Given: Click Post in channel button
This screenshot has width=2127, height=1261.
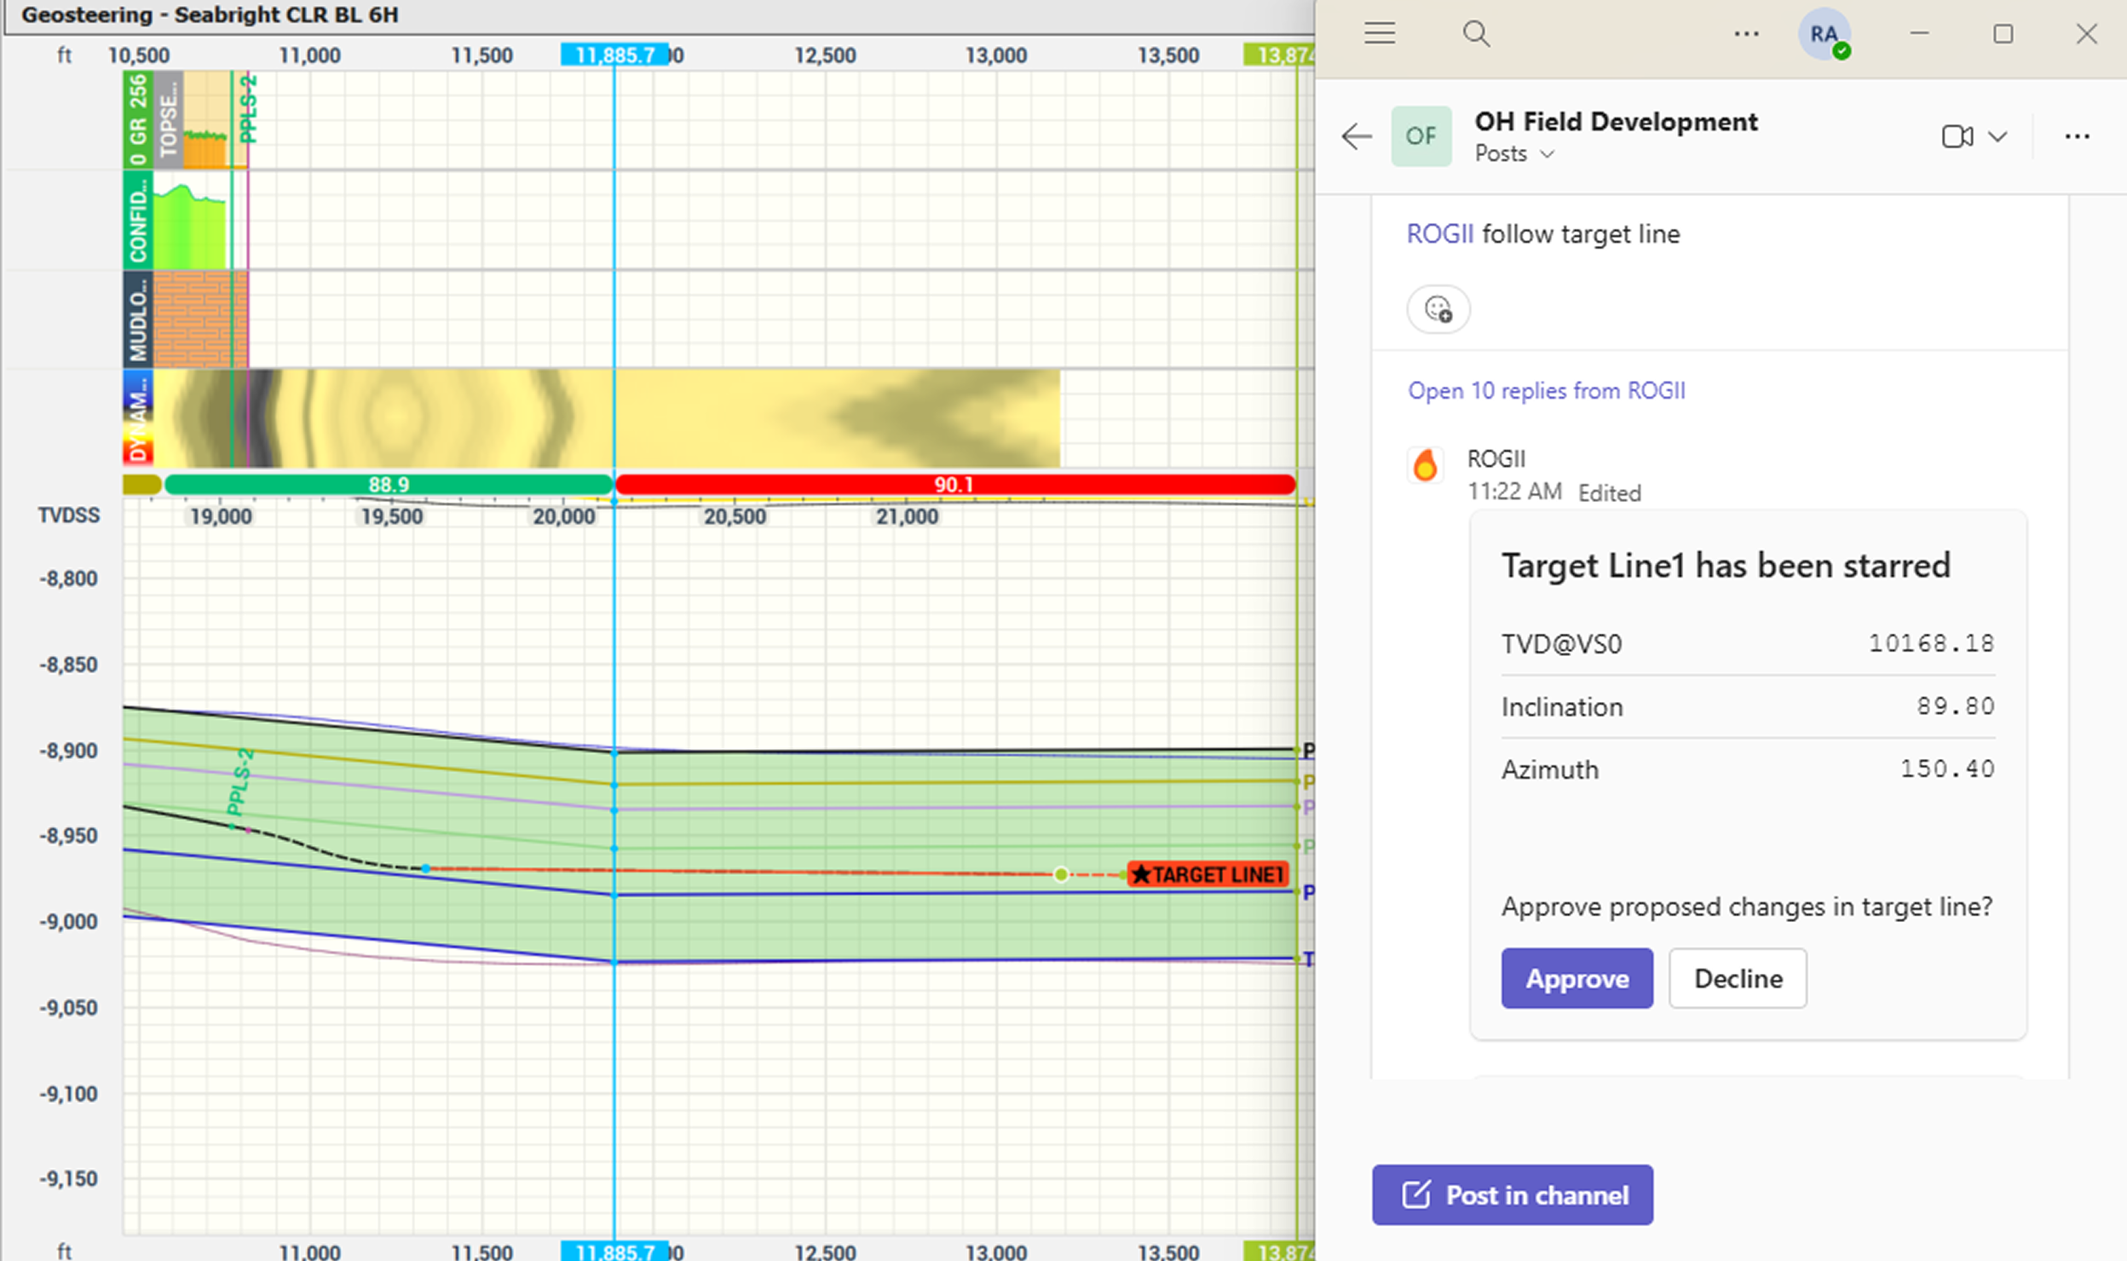Looking at the screenshot, I should pyautogui.click(x=1512, y=1195).
